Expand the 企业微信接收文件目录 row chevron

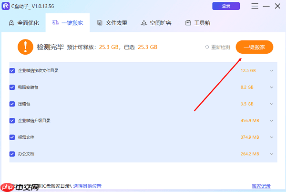coord(272,70)
